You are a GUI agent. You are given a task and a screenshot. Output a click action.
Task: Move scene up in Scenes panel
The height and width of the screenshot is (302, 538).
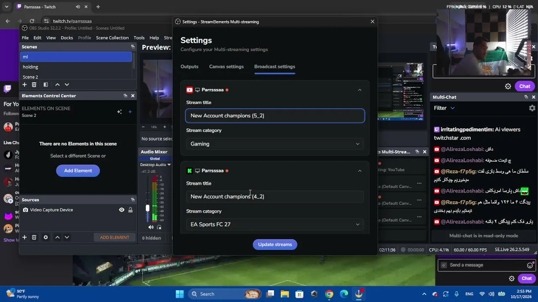pyautogui.click(x=58, y=85)
